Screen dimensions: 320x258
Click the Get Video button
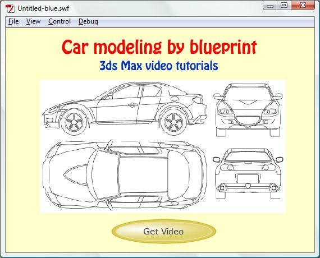(x=164, y=231)
